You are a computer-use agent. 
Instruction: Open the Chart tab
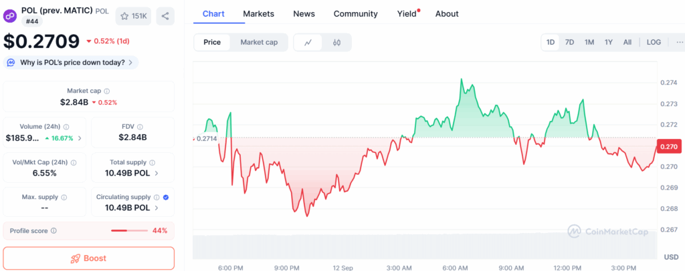point(213,14)
